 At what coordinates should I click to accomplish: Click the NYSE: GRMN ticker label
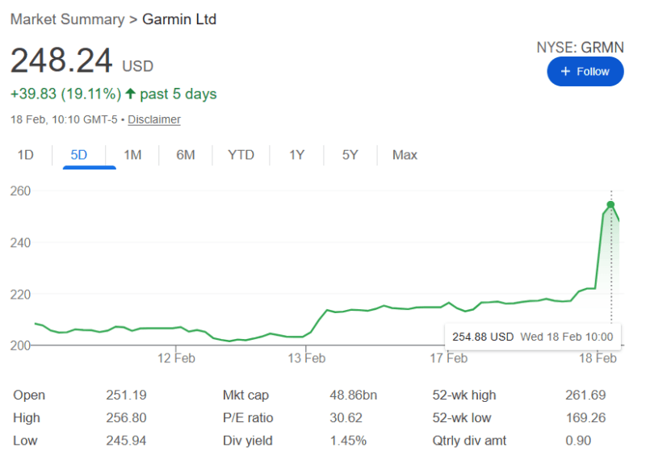[x=580, y=48]
